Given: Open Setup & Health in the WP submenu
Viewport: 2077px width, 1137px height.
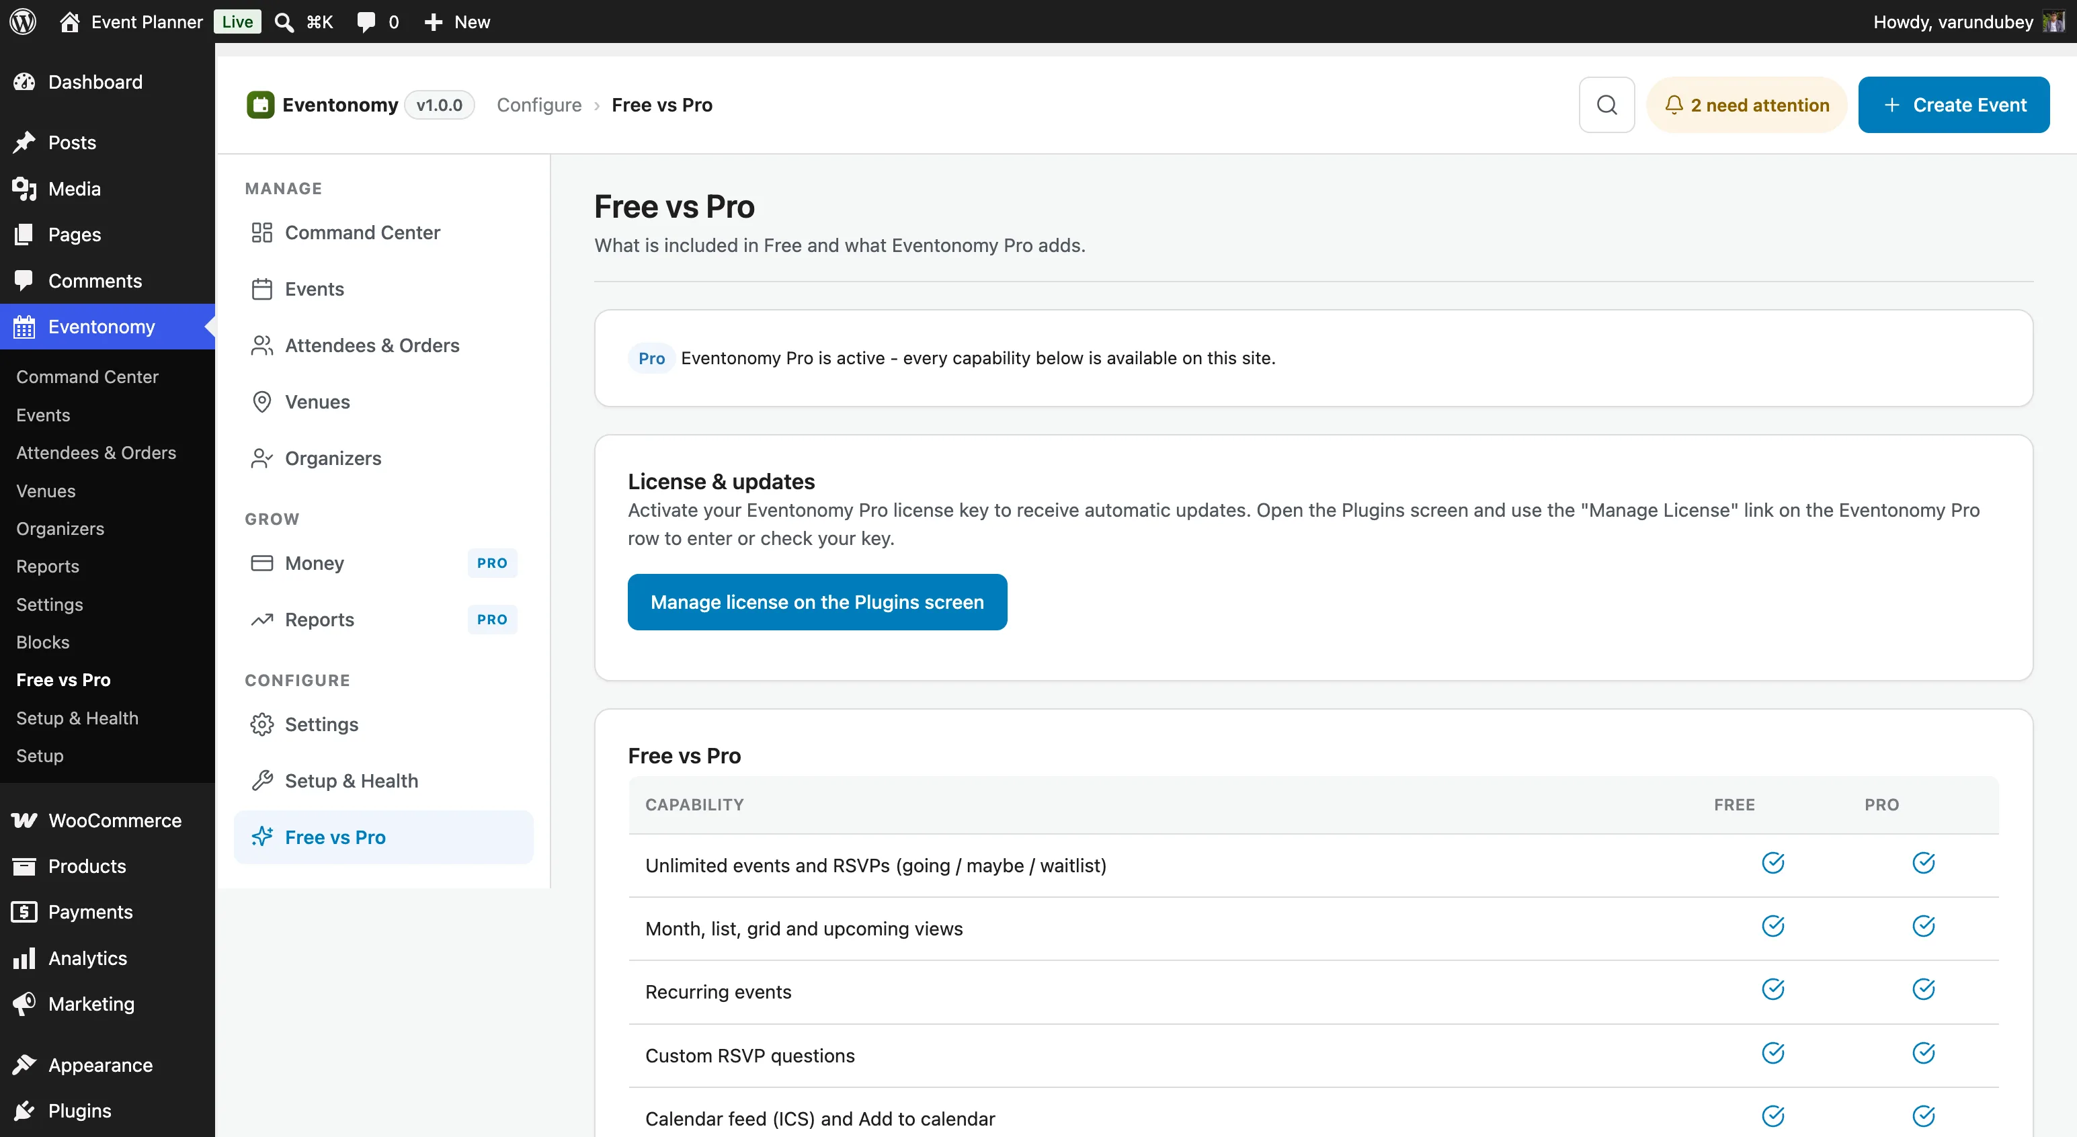Looking at the screenshot, I should pos(77,718).
